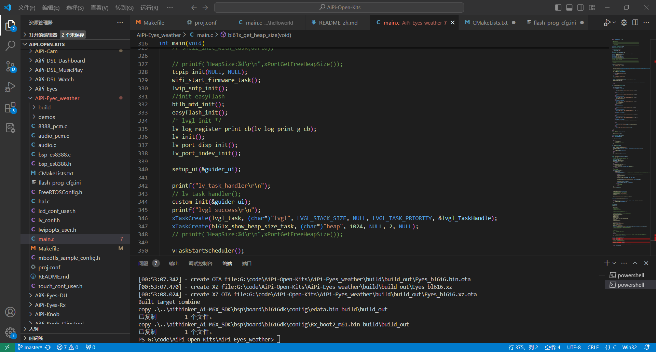This screenshot has height=352, width=656.
Task: Toggle bottom panel layout icon
Action: coord(569,8)
